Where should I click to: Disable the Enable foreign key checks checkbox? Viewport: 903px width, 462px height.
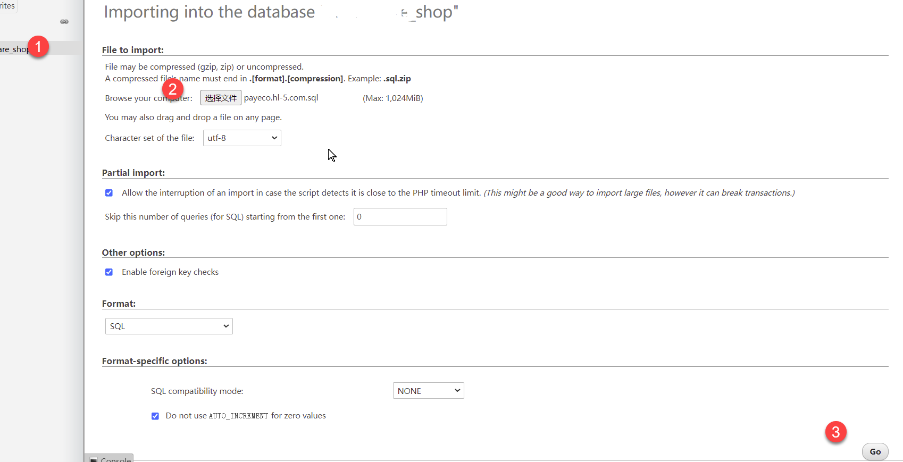(x=109, y=272)
